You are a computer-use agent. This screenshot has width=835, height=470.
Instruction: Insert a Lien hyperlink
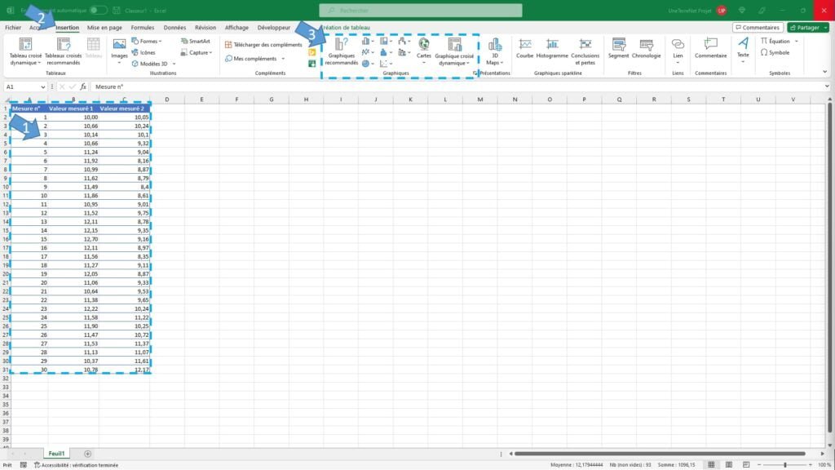pos(678,51)
